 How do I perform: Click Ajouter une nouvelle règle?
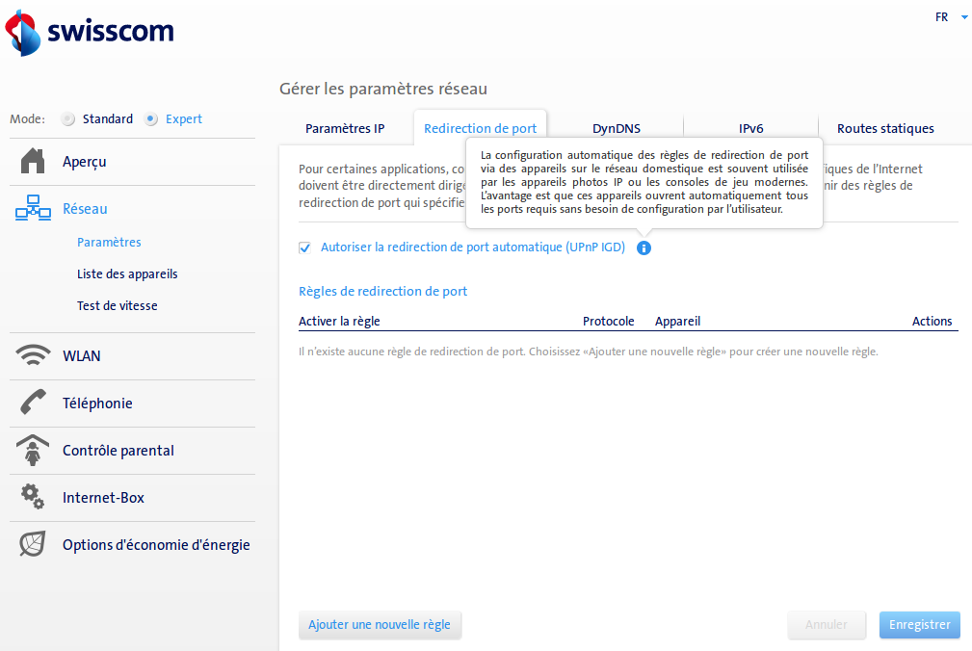point(380,624)
